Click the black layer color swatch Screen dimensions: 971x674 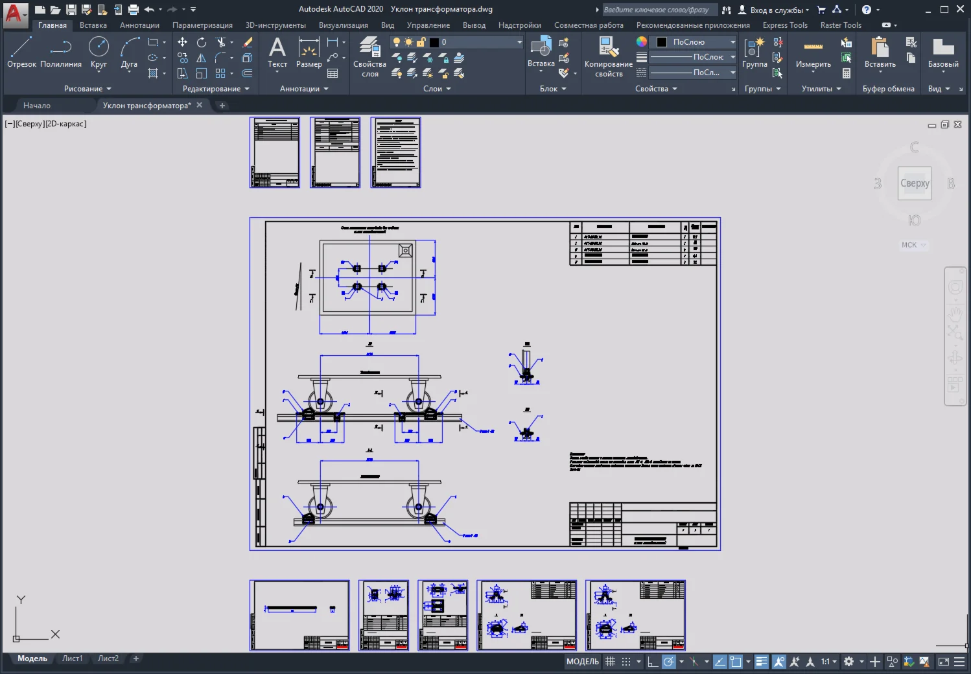coord(434,42)
